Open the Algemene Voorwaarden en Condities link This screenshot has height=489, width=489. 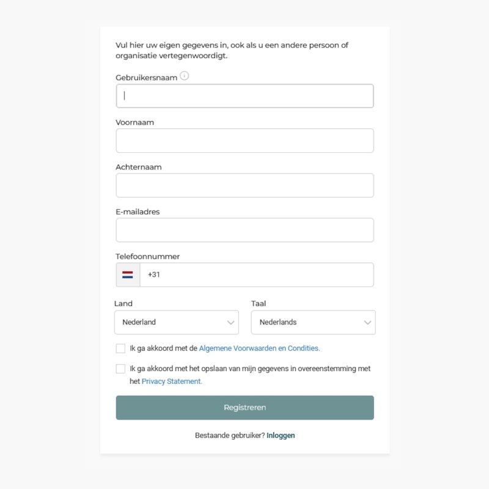(x=259, y=348)
